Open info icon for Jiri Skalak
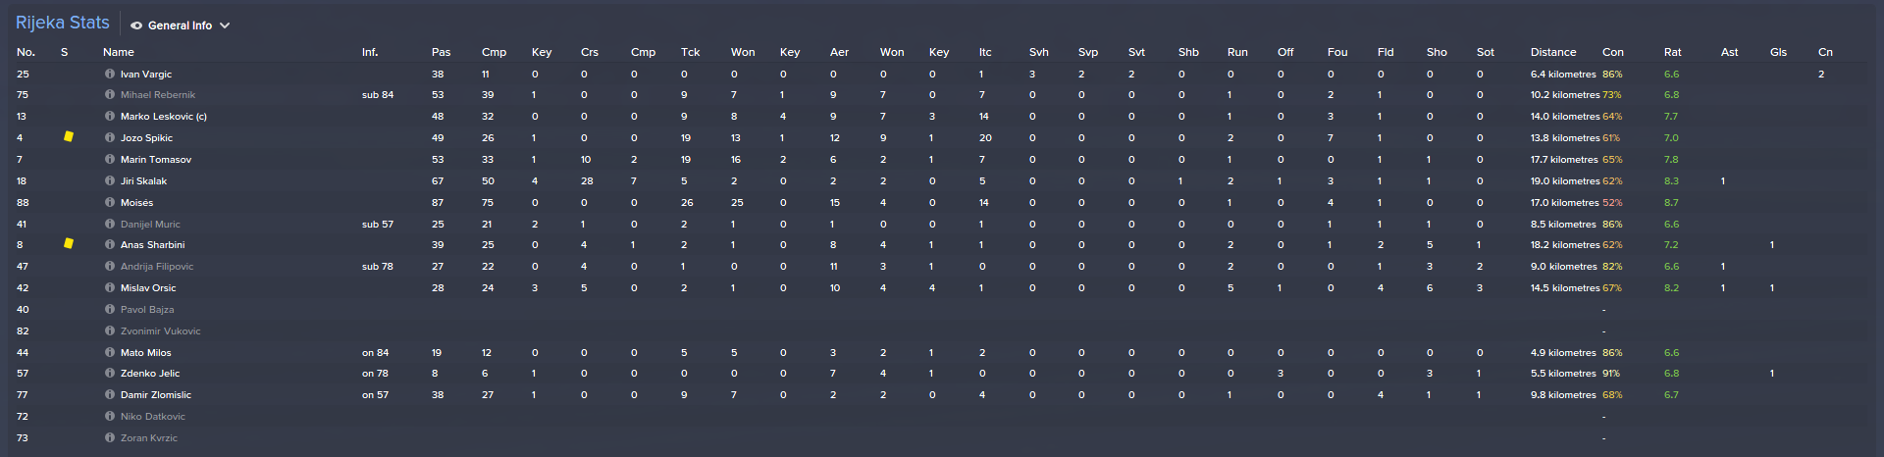The height and width of the screenshot is (457, 1884). (x=110, y=180)
